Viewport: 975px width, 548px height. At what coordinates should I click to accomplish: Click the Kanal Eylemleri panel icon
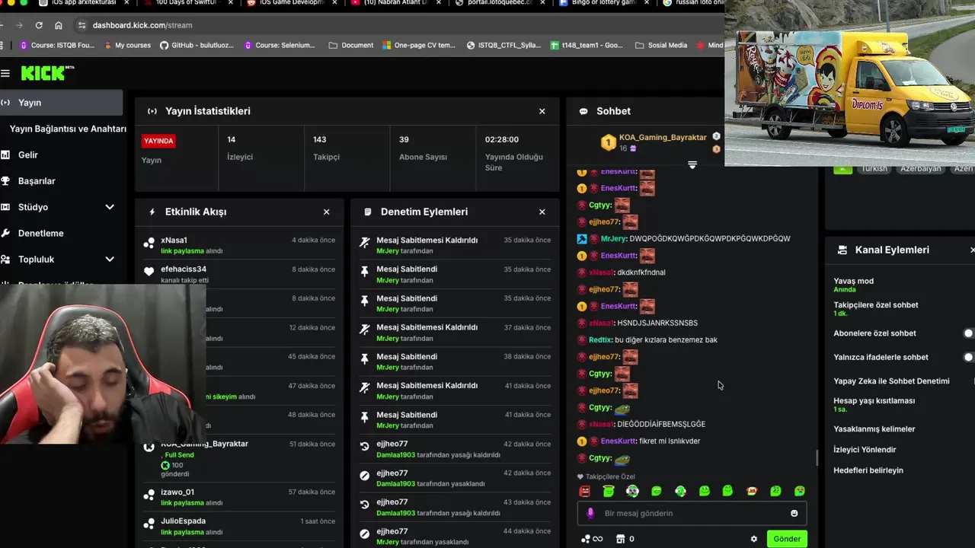(842, 250)
